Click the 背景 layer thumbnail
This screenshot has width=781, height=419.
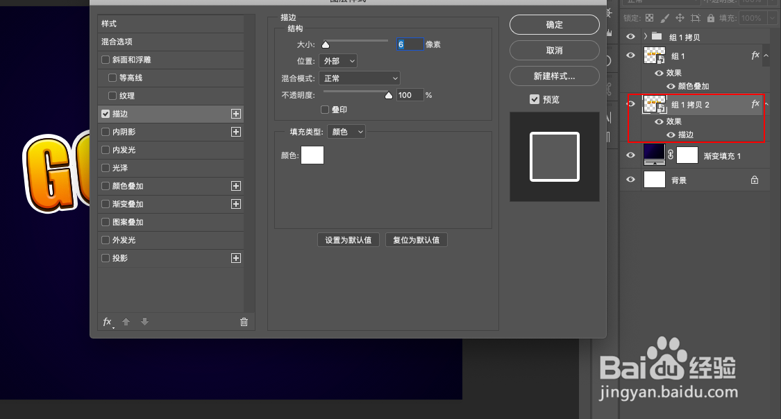pos(655,179)
